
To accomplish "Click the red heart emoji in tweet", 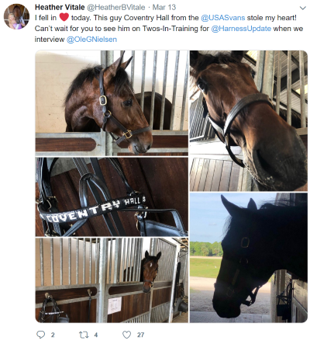I will [x=64, y=17].
